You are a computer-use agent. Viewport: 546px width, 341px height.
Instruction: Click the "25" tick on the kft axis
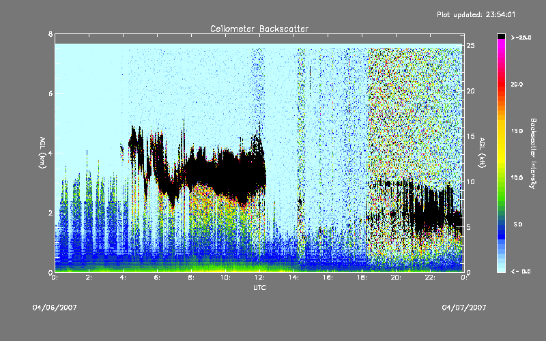(471, 46)
